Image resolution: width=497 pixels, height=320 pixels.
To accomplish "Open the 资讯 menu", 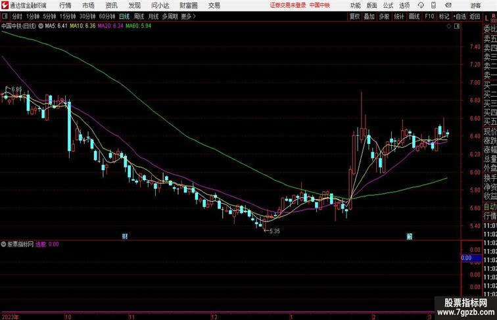I will [111, 5].
